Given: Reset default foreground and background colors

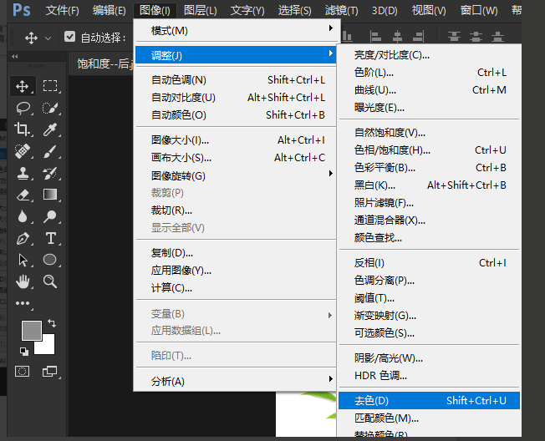Looking at the screenshot, I should pos(24,352).
